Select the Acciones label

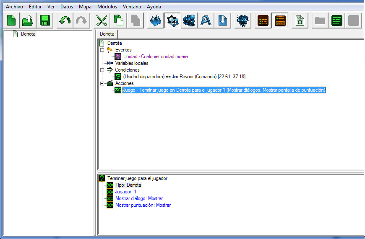124,83
